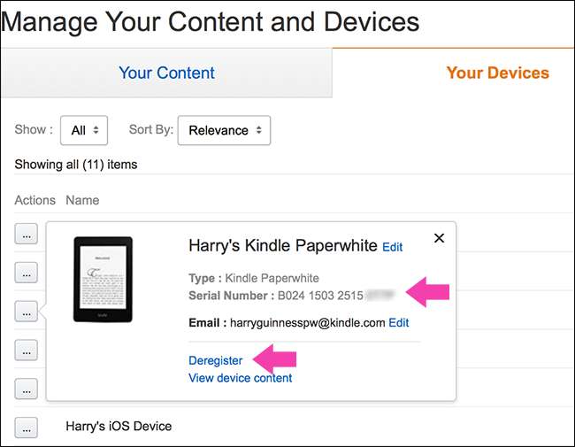The width and height of the screenshot is (575, 447).
Task: Click the Actions column header
Action: pos(34,200)
